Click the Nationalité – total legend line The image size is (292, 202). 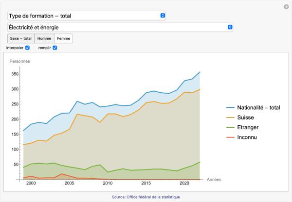click(x=230, y=107)
